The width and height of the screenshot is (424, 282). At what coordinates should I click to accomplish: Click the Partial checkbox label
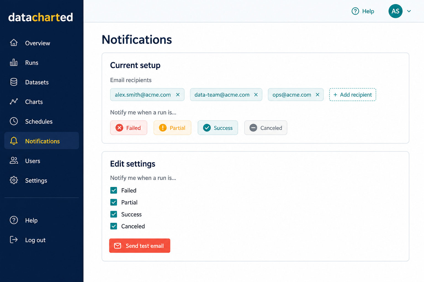(x=129, y=202)
